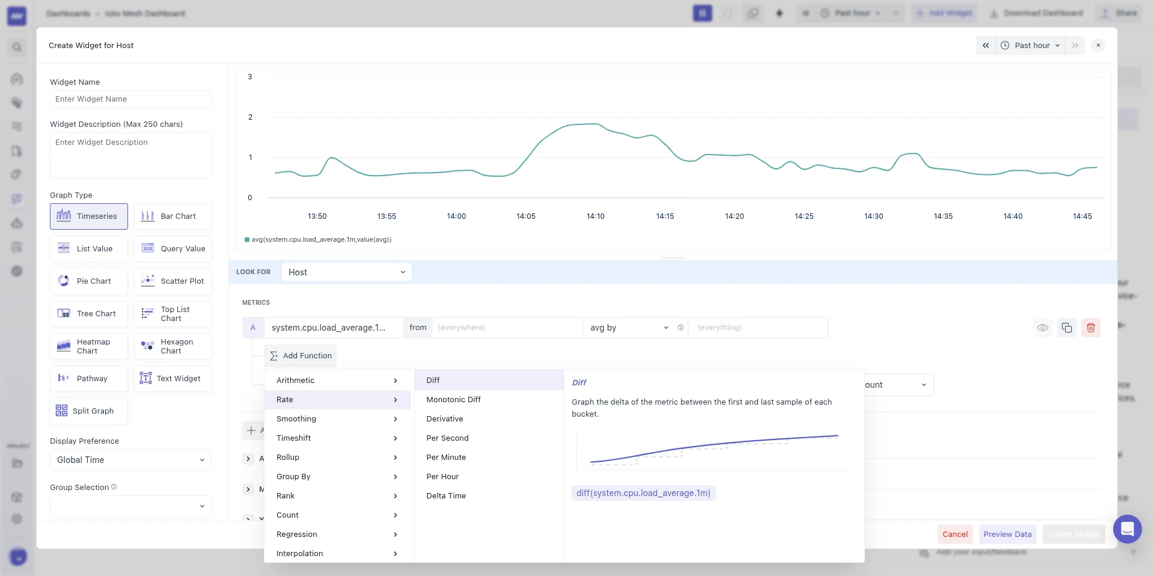Focus the Widget Description text area
This screenshot has width=1154, height=576.
coord(130,156)
